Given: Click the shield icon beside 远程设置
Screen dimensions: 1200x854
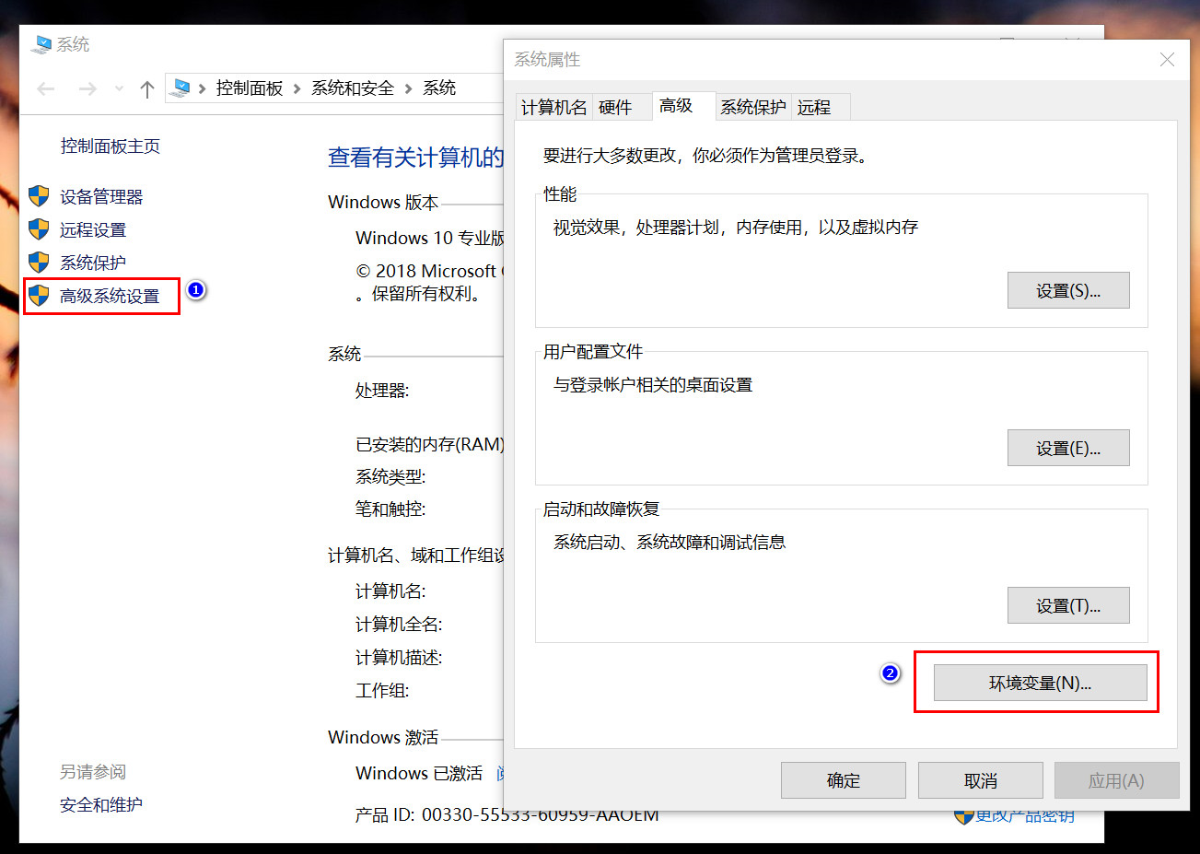Looking at the screenshot, I should (39, 229).
